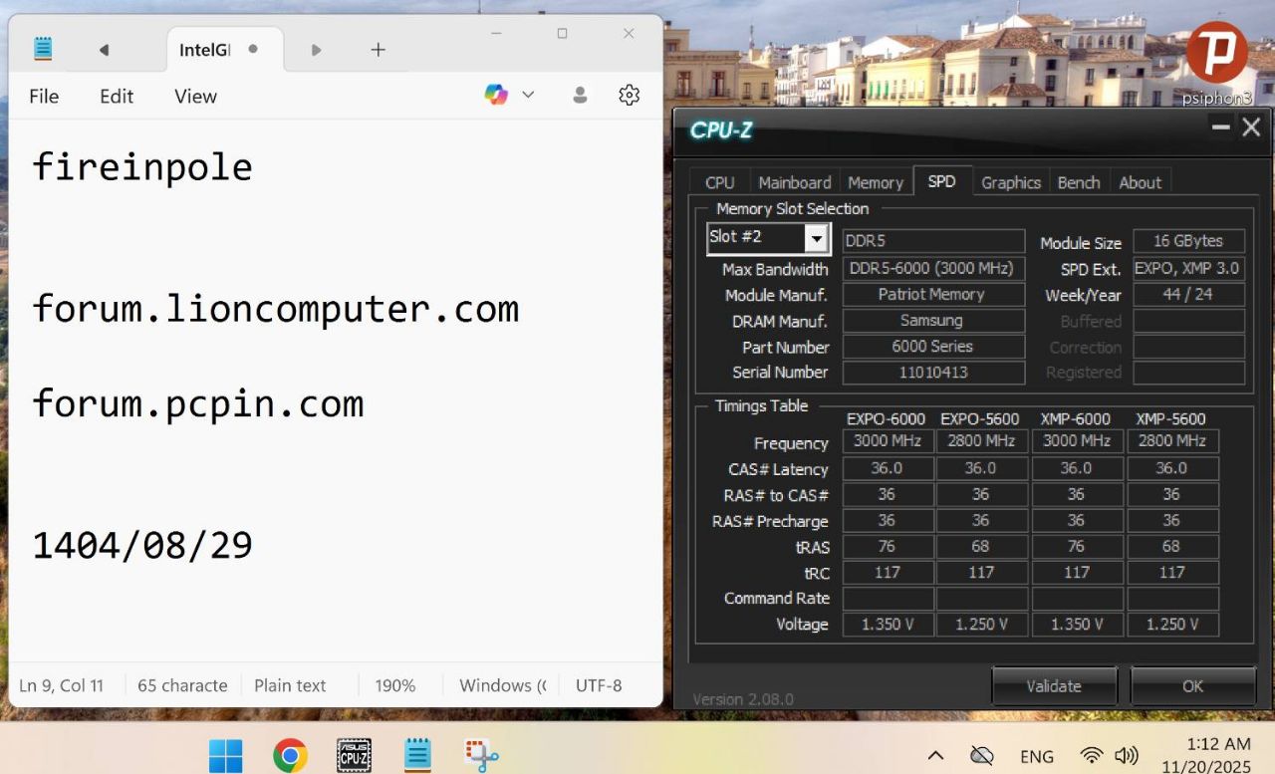Open the Edit menu in Notepad
Viewport: 1275px width, 774px height.
click(117, 97)
